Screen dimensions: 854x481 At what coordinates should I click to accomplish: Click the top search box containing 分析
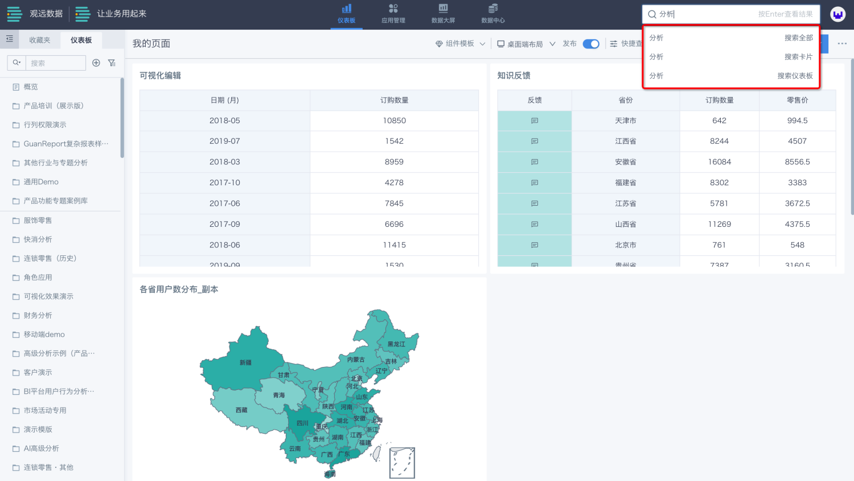coord(731,14)
